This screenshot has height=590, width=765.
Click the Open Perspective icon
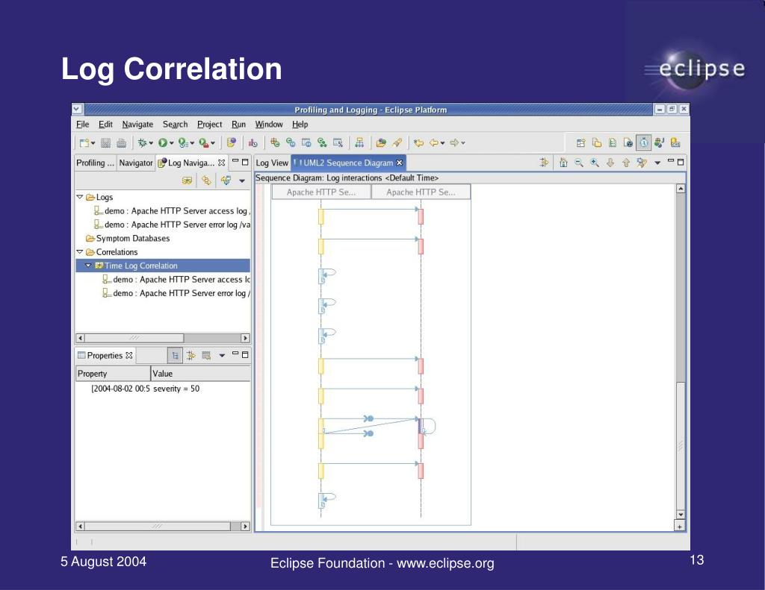click(x=580, y=142)
